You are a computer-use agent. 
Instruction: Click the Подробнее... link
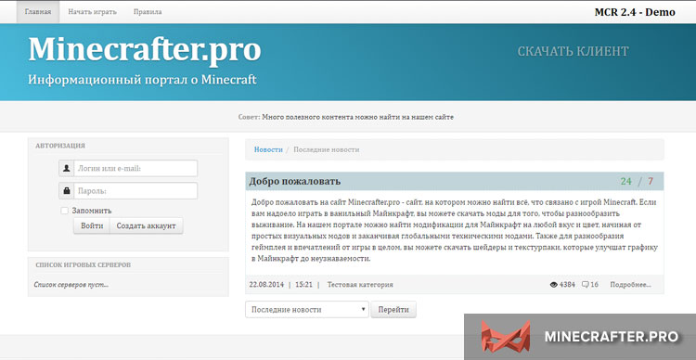click(x=630, y=285)
